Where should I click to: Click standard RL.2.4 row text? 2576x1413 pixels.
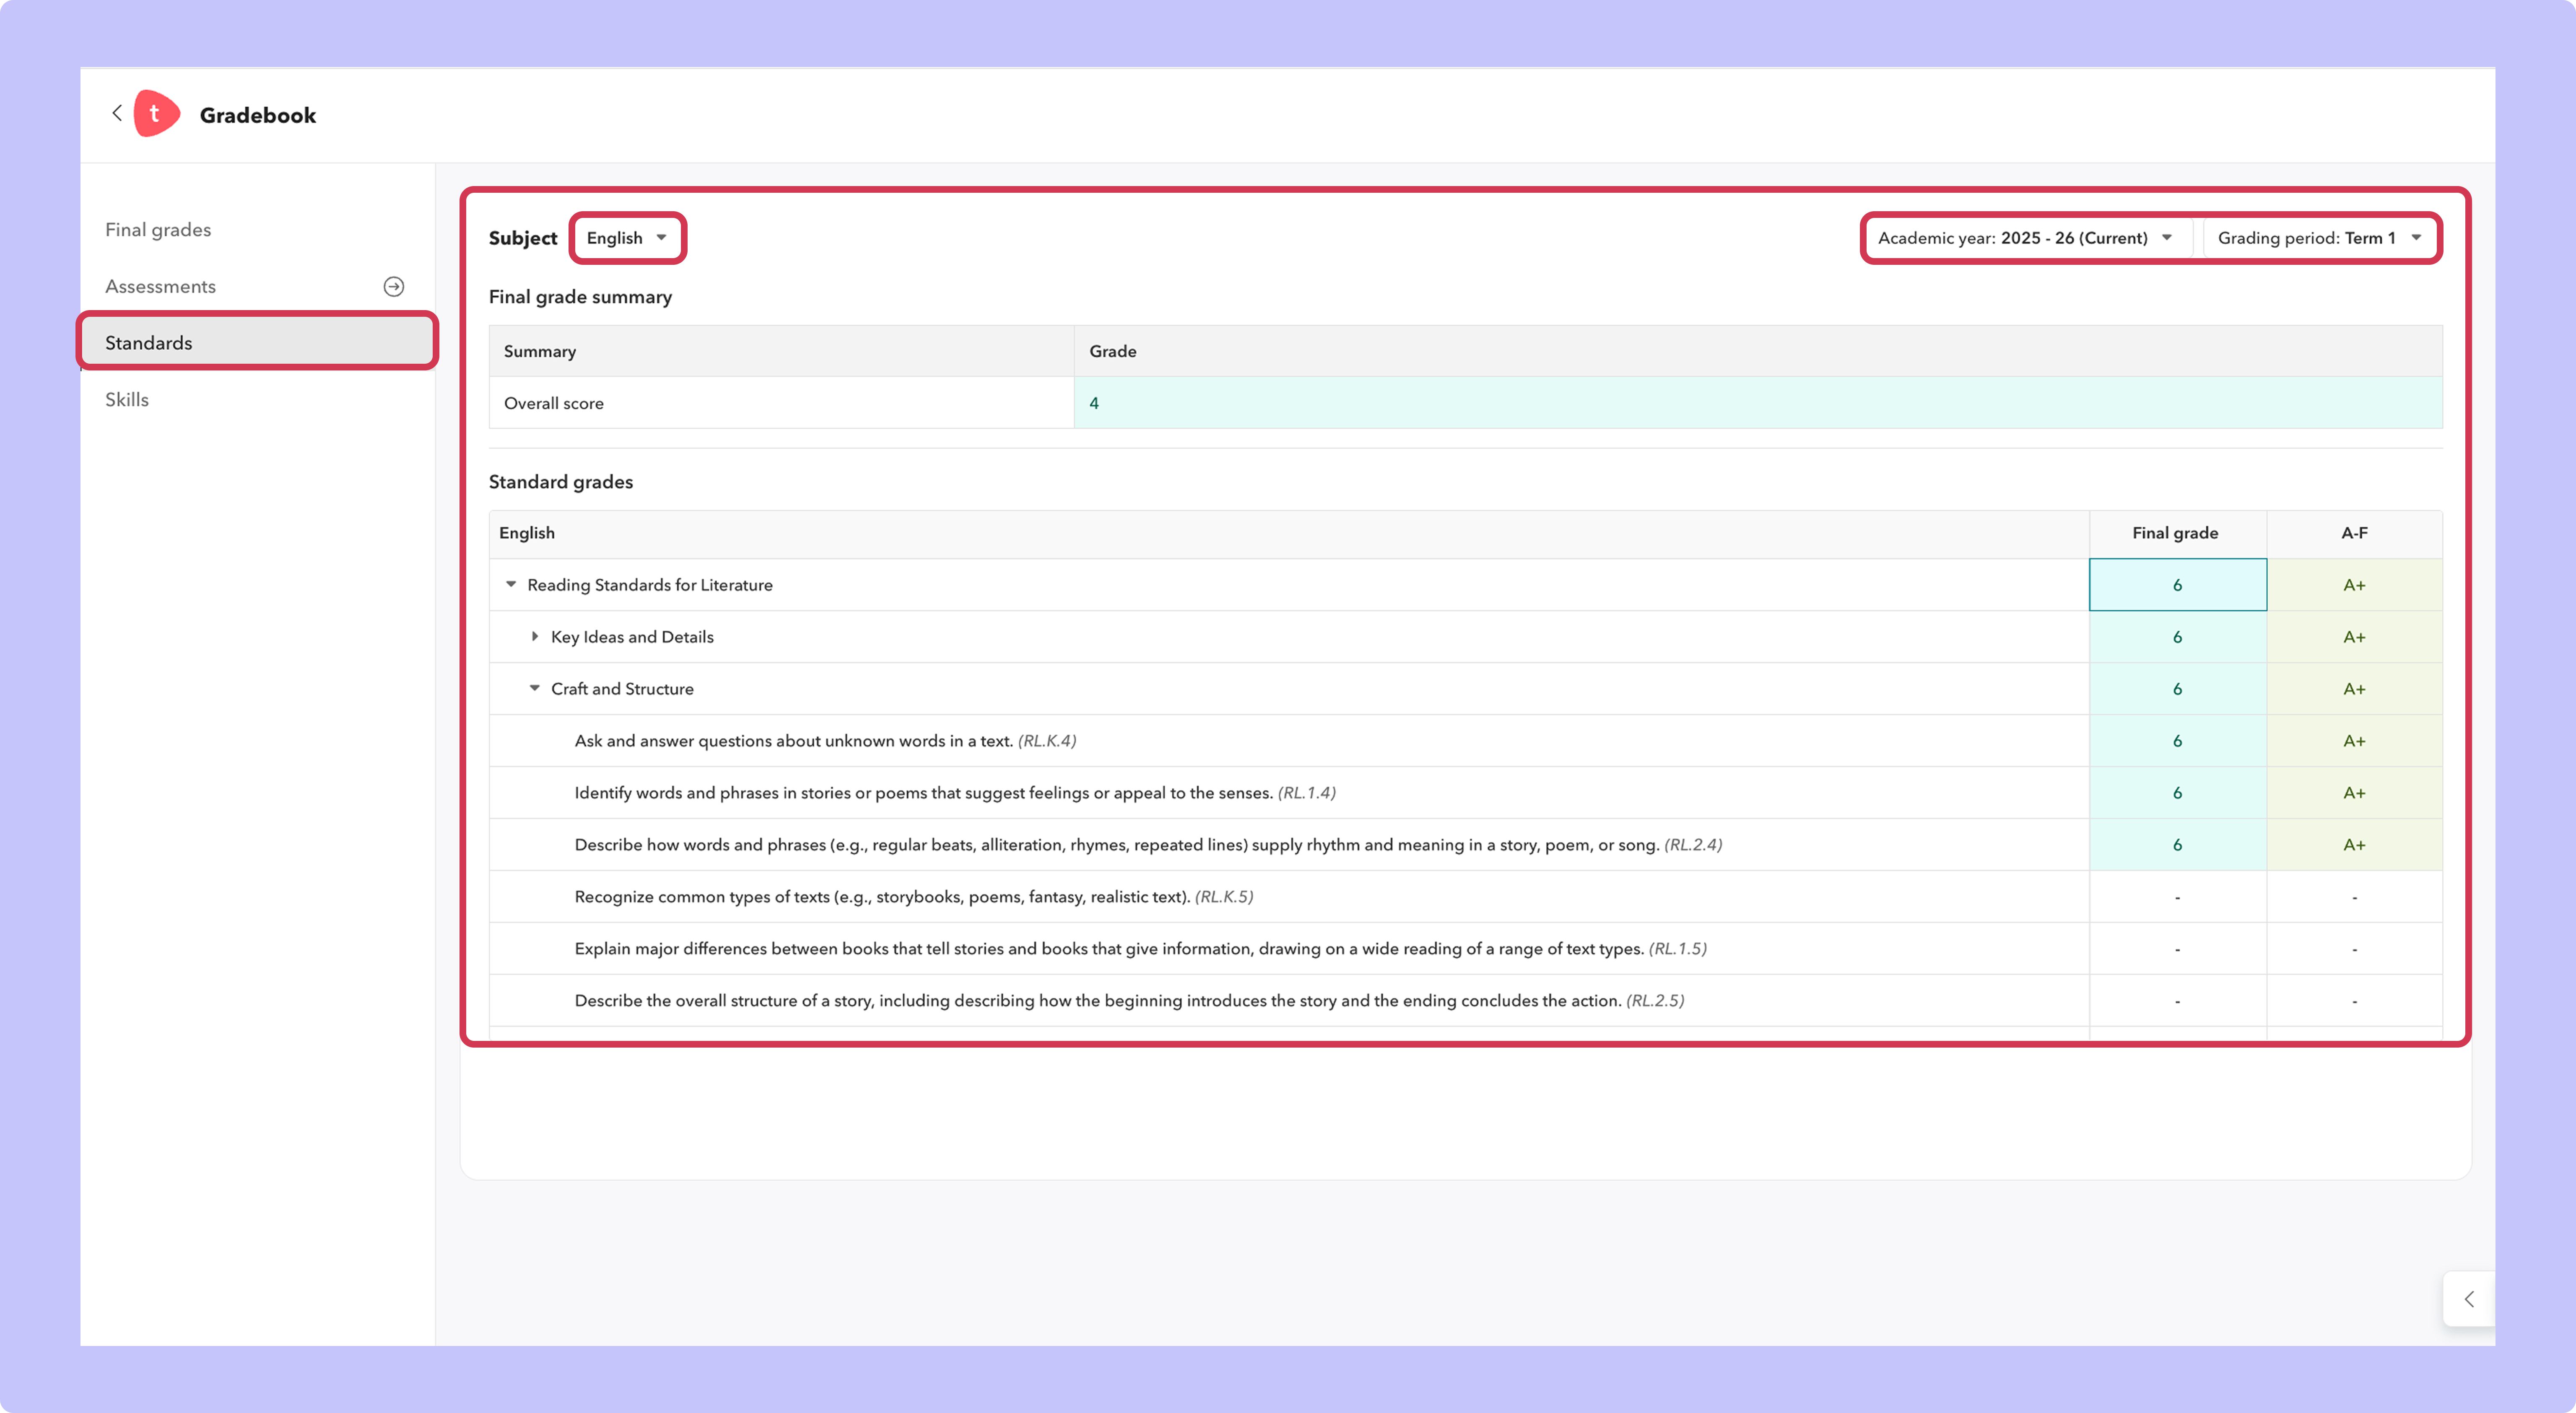[x=1148, y=844]
